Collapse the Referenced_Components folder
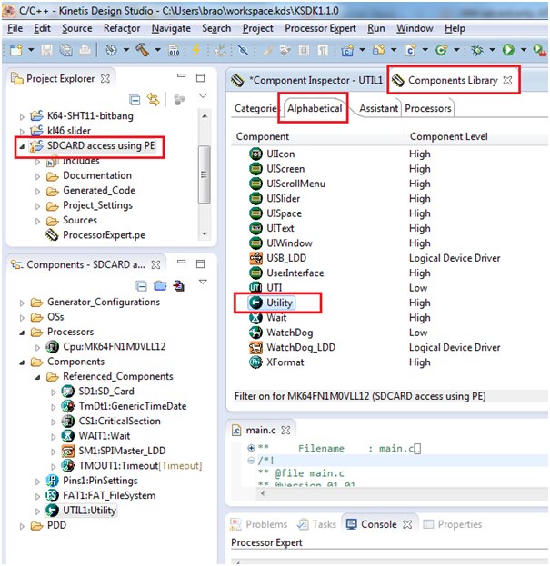Viewport: 550px width, 566px height. pos(38,377)
